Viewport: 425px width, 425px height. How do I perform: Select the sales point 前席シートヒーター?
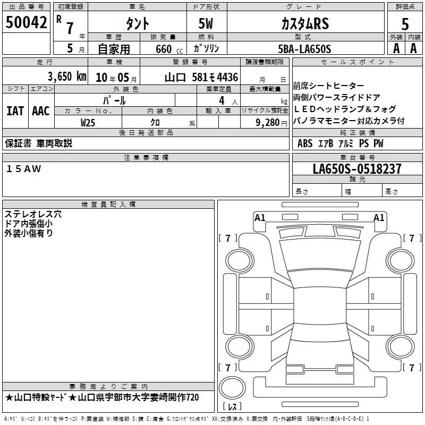coord(328,86)
